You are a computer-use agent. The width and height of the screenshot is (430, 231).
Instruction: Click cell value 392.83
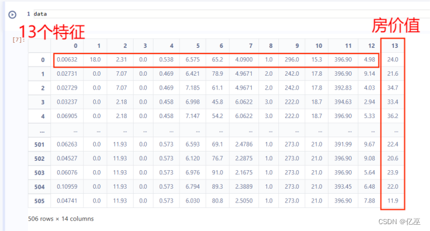[x=343, y=88]
